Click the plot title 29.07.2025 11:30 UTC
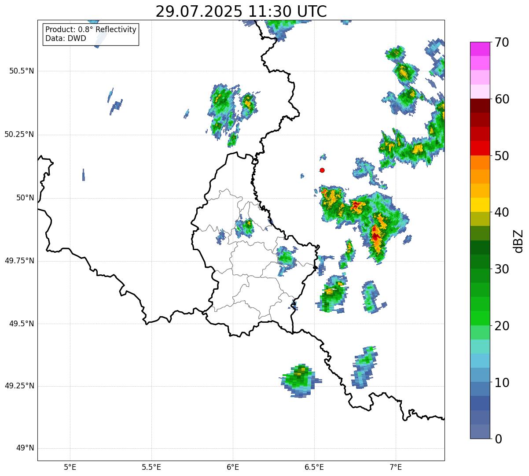The width and height of the screenshot is (529, 476). 241,11
